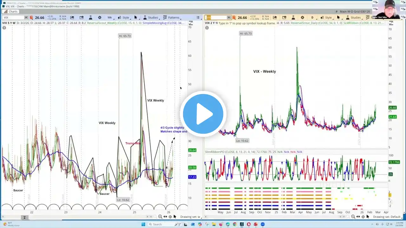Click the left chart horizontal-arrows scale icon
Image resolution: width=406 pixels, height=228 pixels.
[x=165, y=217]
